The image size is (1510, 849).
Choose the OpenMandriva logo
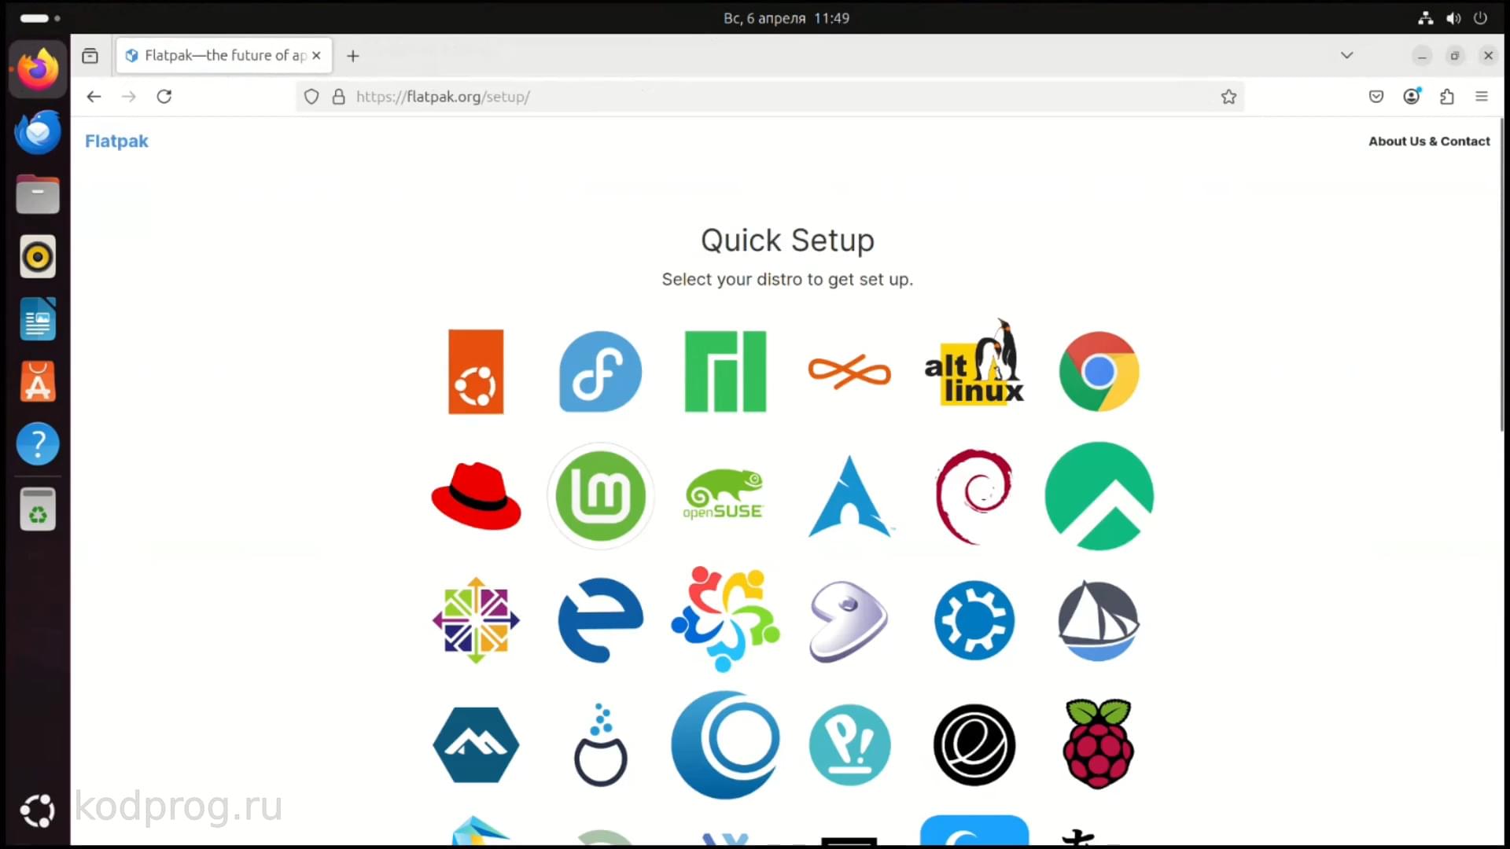click(x=725, y=744)
